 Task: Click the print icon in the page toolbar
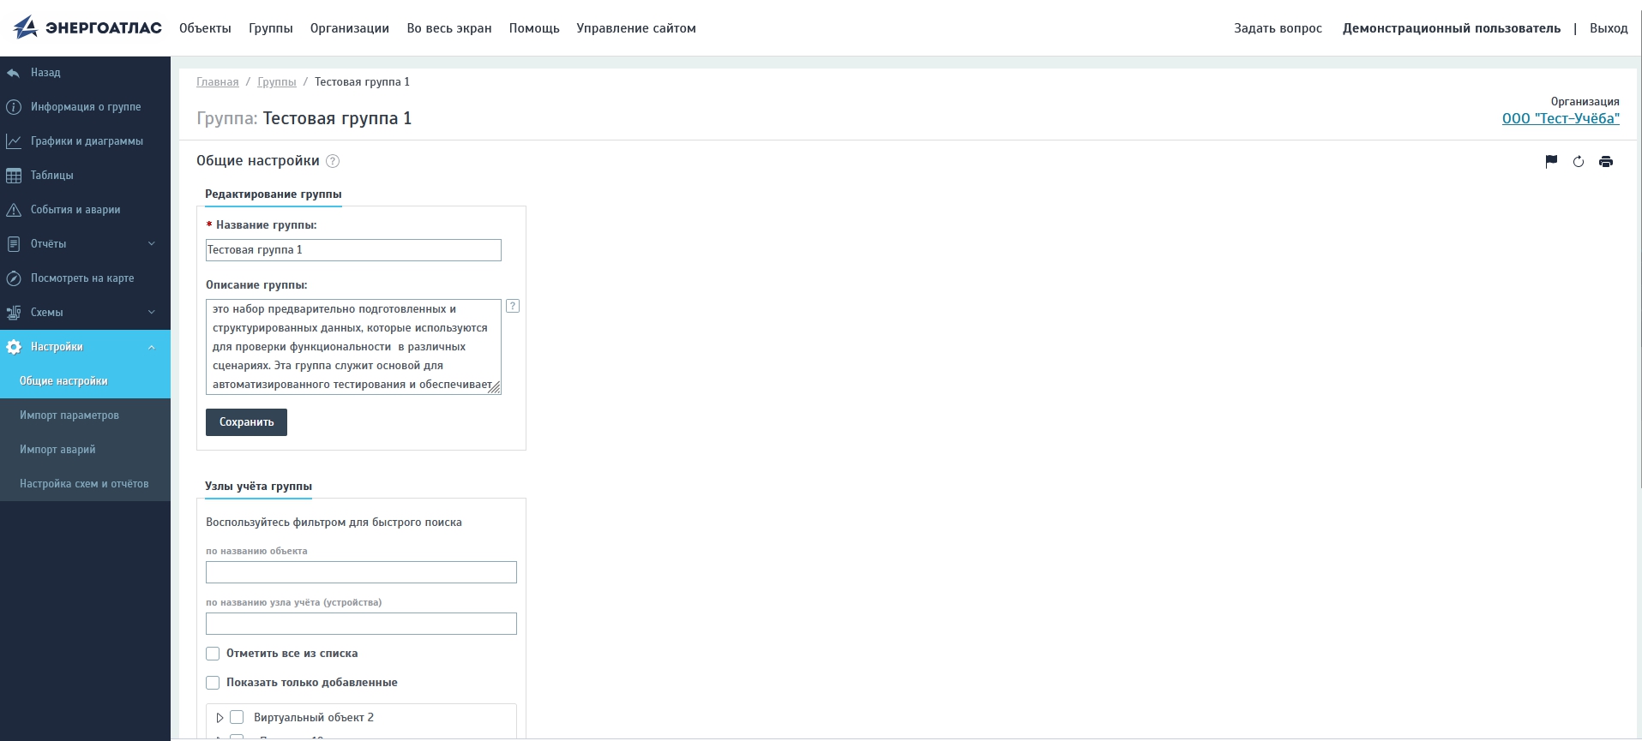point(1606,161)
